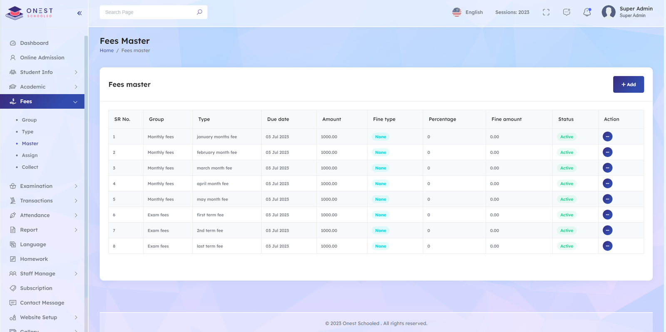The image size is (666, 332).
Task: Click the Staff Manage people icon
Action: point(13,273)
